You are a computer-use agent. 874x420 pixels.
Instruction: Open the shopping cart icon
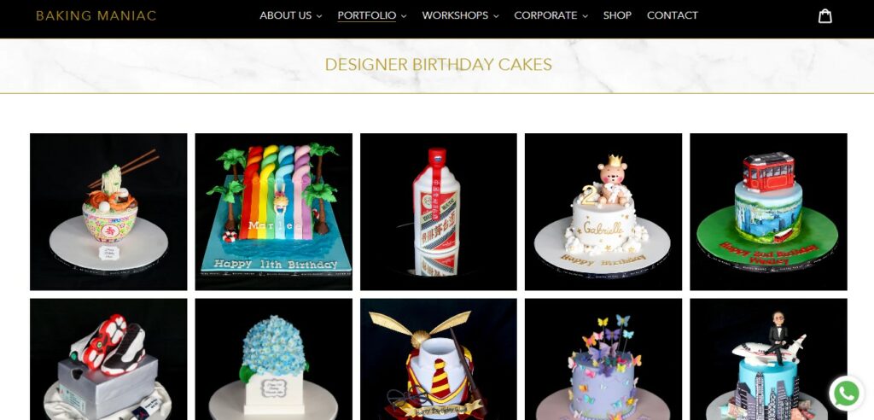click(x=825, y=15)
